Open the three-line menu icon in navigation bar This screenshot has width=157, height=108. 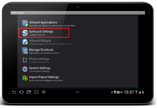(x=44, y=92)
